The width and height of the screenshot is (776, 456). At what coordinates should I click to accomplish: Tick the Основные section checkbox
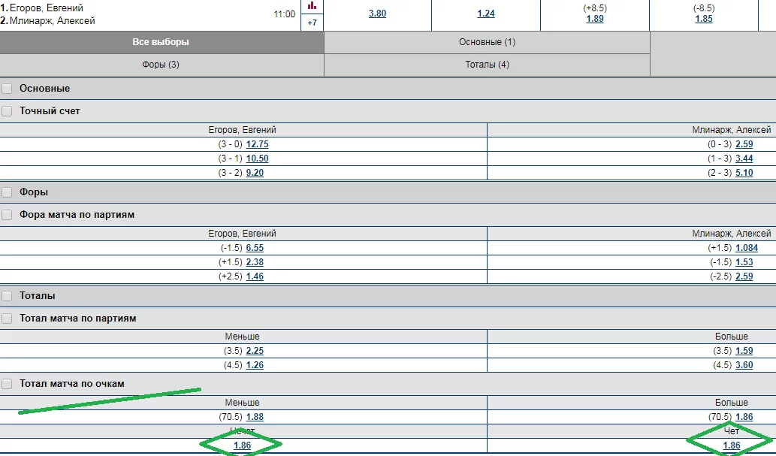[x=7, y=89]
